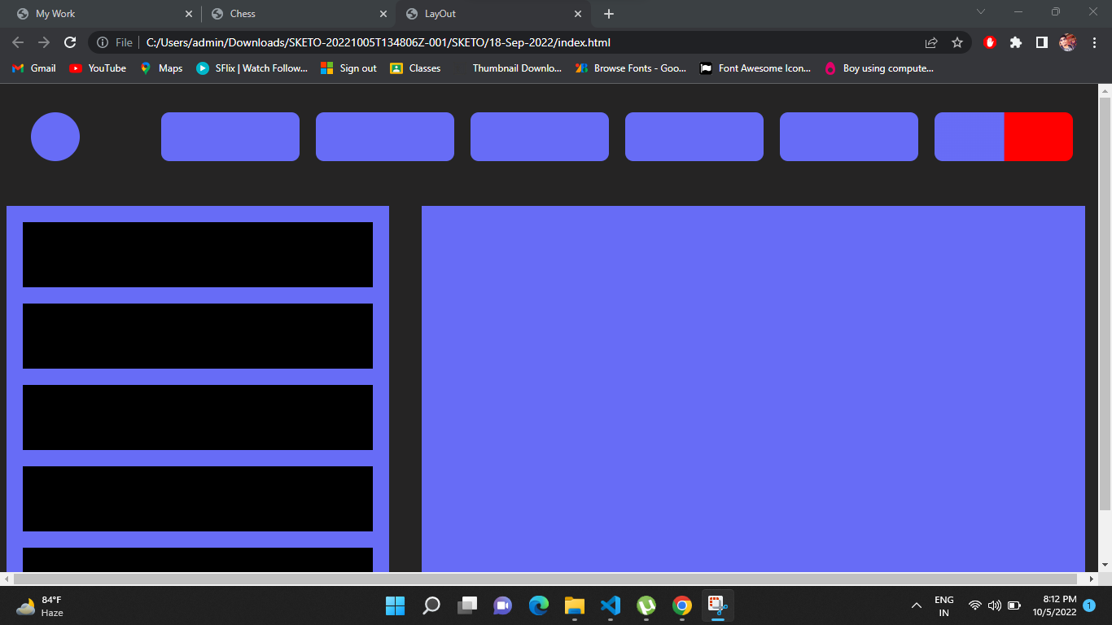Toggle the browser side panel icon
This screenshot has height=625, width=1112.
1041,42
